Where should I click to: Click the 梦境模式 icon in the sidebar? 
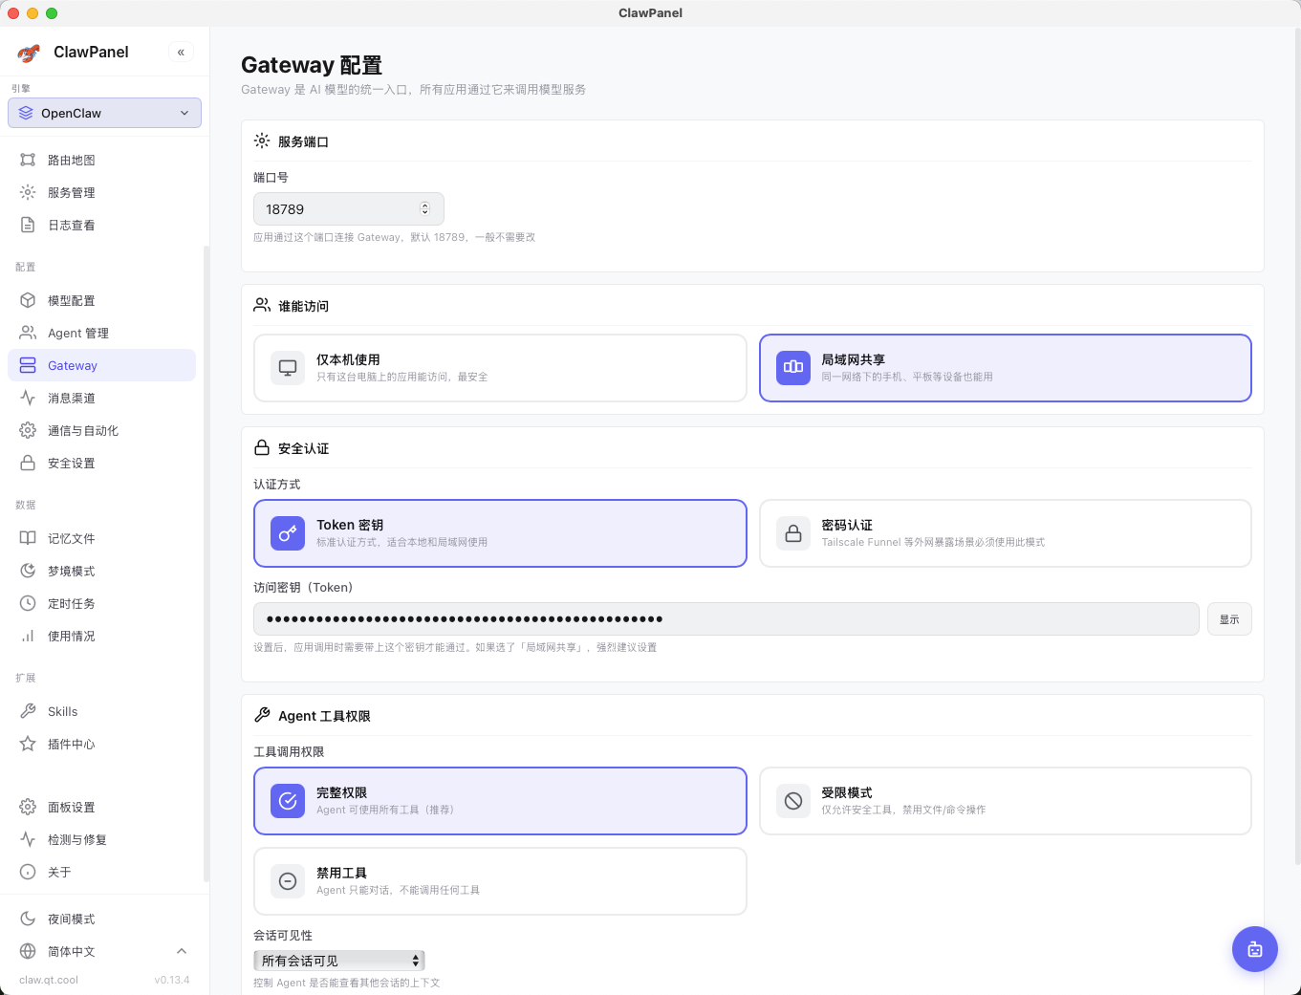(x=28, y=571)
